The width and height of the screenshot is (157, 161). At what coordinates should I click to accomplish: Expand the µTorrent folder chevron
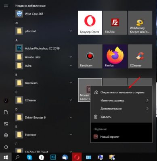coord(71,31)
